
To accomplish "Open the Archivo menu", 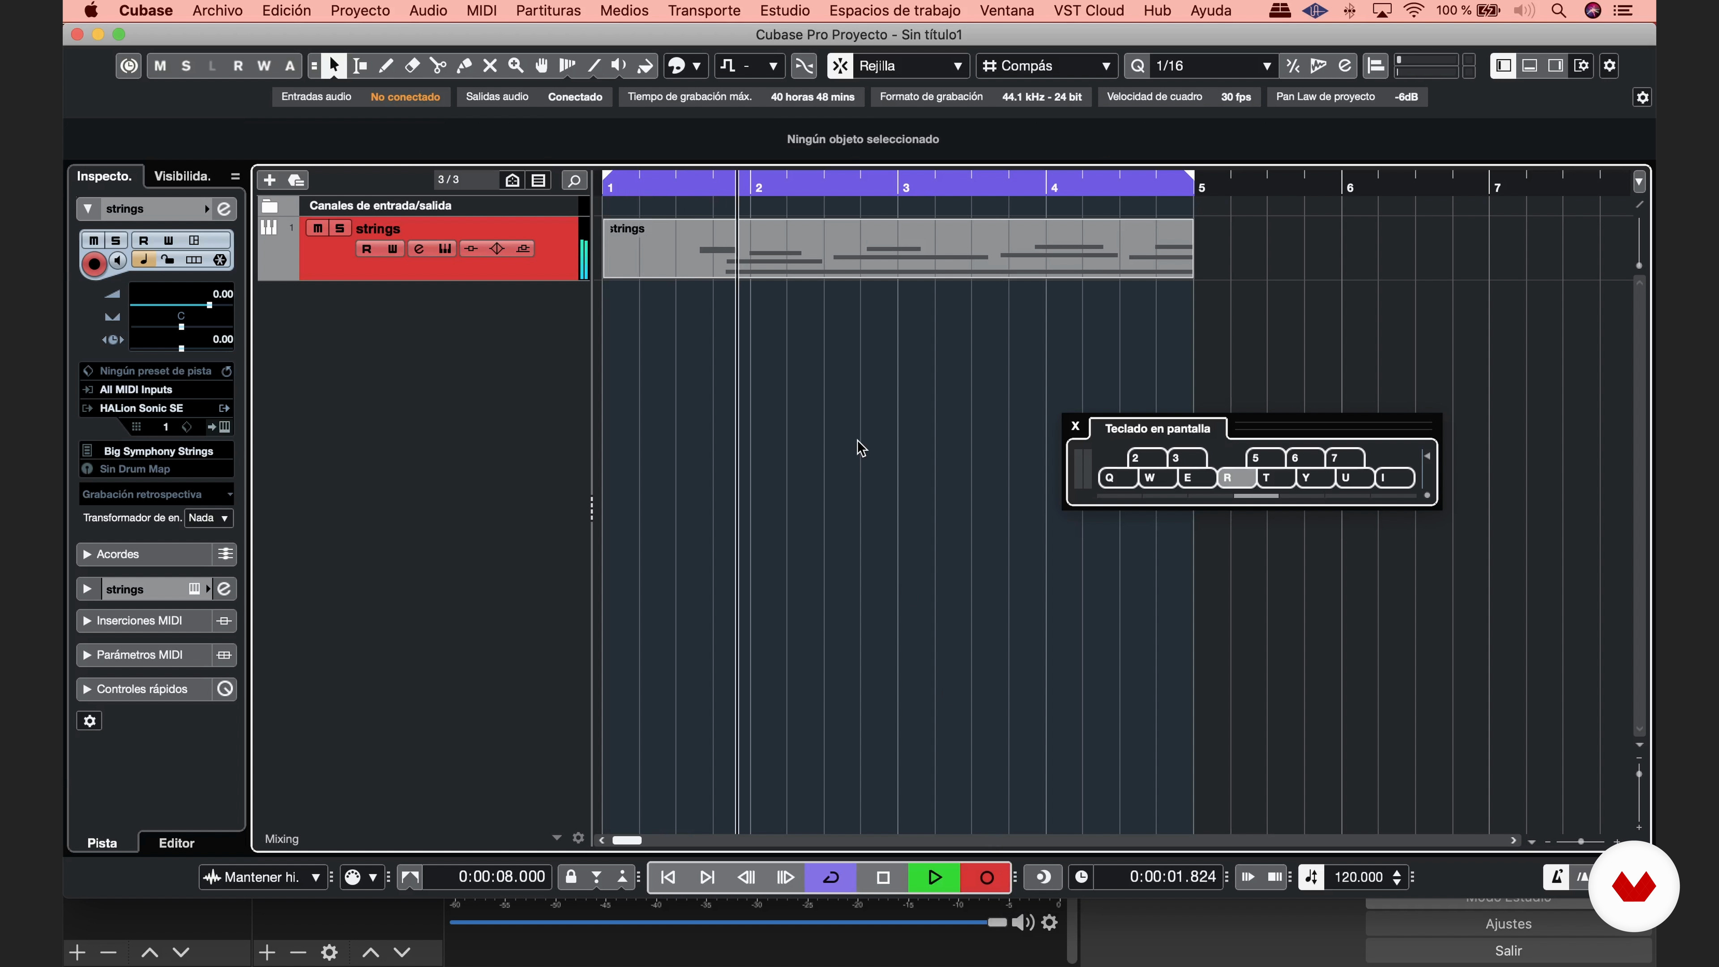I will point(217,11).
